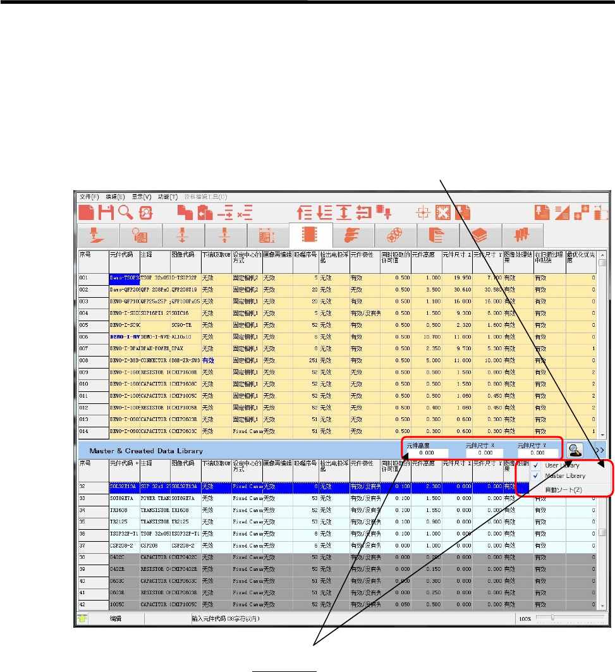
Task: Open the magnifier-over-chip tab
Action: click(x=140, y=235)
